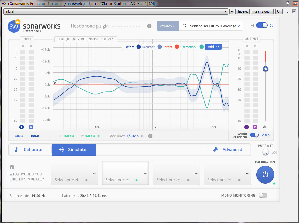The height and width of the screenshot is (224, 299).
Task: Switch to the Simulate tab
Action: tap(74, 149)
